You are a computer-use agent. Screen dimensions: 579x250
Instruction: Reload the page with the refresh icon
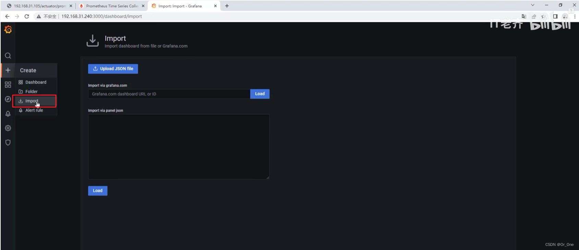click(x=27, y=16)
